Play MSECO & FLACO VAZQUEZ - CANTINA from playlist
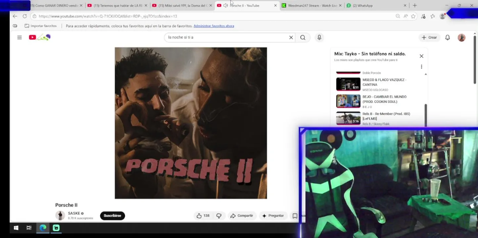Image resolution: width=478 pixels, height=238 pixels. [x=379, y=84]
